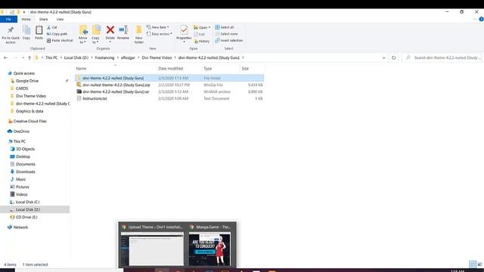Image resolution: width=484 pixels, height=272 pixels.
Task: Click the Help question mark icon
Action: [481, 19]
